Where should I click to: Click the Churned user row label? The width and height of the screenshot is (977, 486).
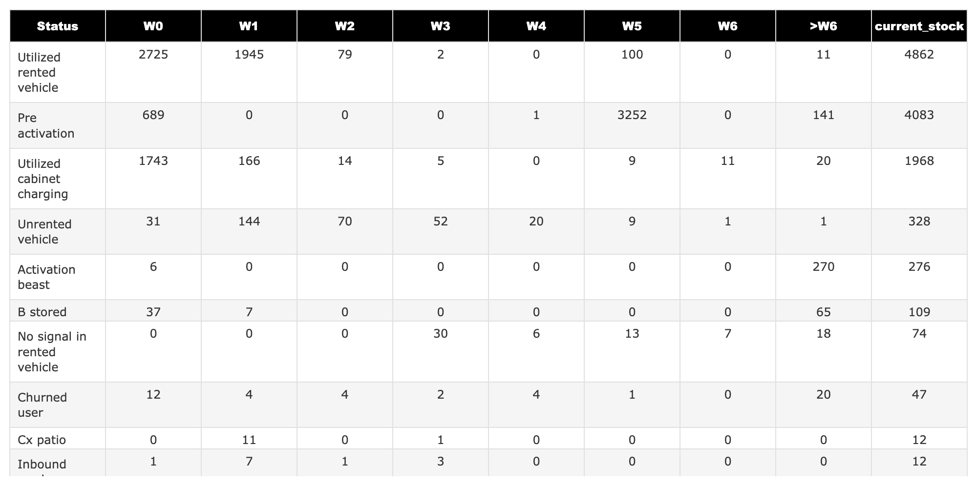point(42,405)
